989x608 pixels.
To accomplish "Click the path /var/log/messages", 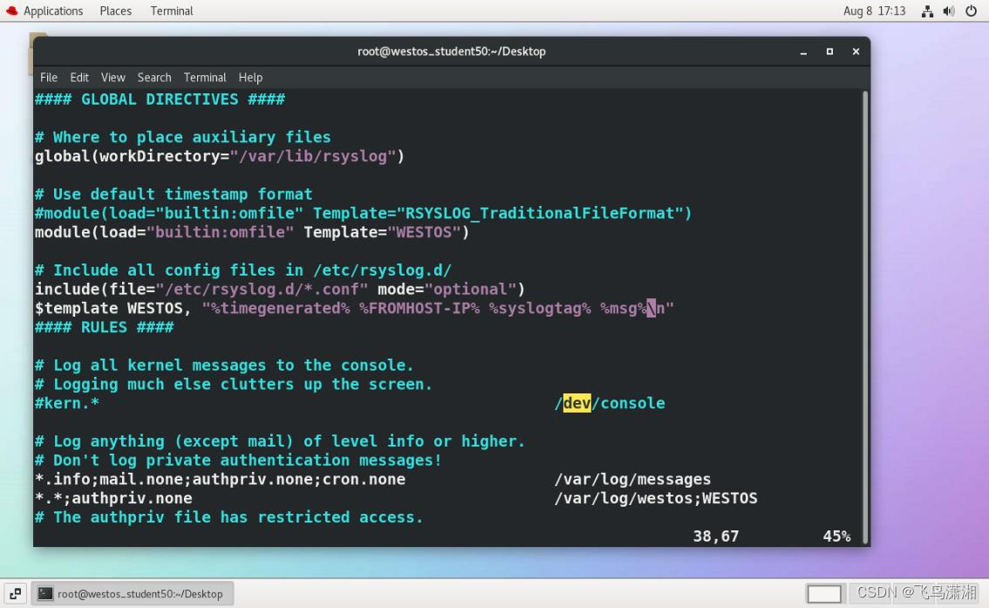I will tap(632, 480).
